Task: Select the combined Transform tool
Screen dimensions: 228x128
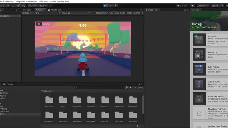Action: pos(18,6)
